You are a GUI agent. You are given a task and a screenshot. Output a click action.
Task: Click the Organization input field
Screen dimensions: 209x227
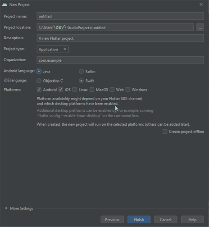120,60
